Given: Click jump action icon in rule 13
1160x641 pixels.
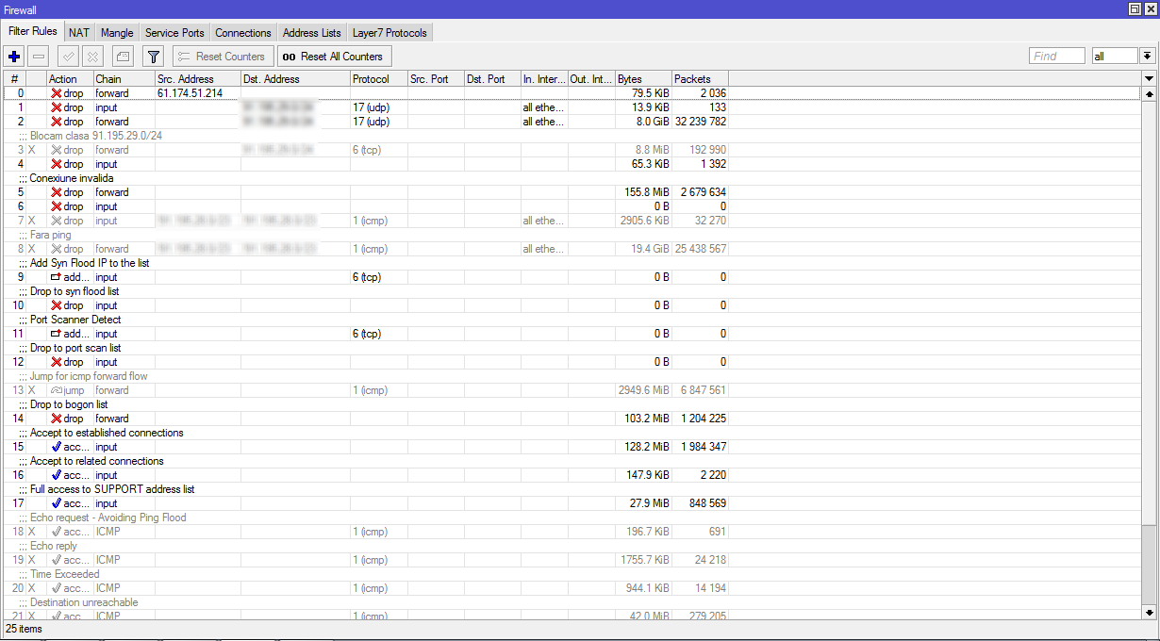Looking at the screenshot, I should (x=56, y=390).
